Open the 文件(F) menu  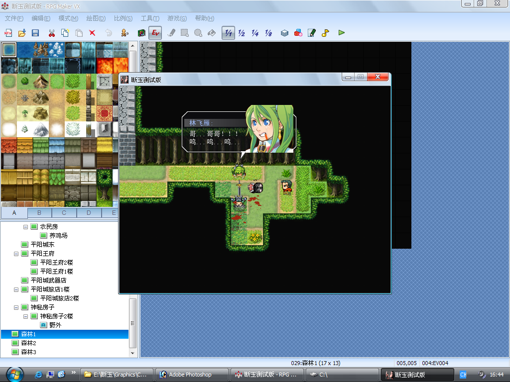(x=14, y=18)
